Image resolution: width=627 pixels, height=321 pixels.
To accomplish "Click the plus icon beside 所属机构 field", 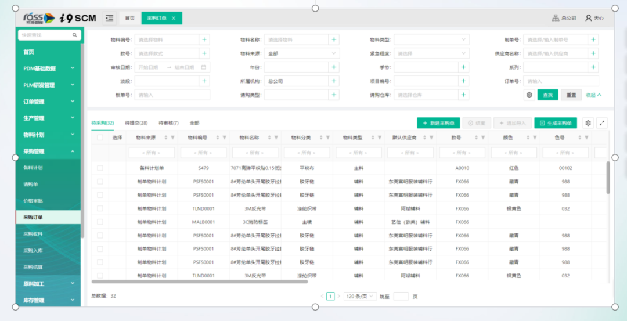I will (334, 81).
